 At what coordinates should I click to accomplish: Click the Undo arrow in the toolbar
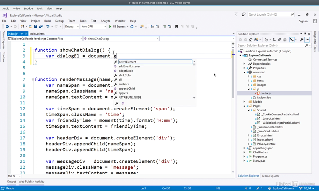(x=48, y=27)
